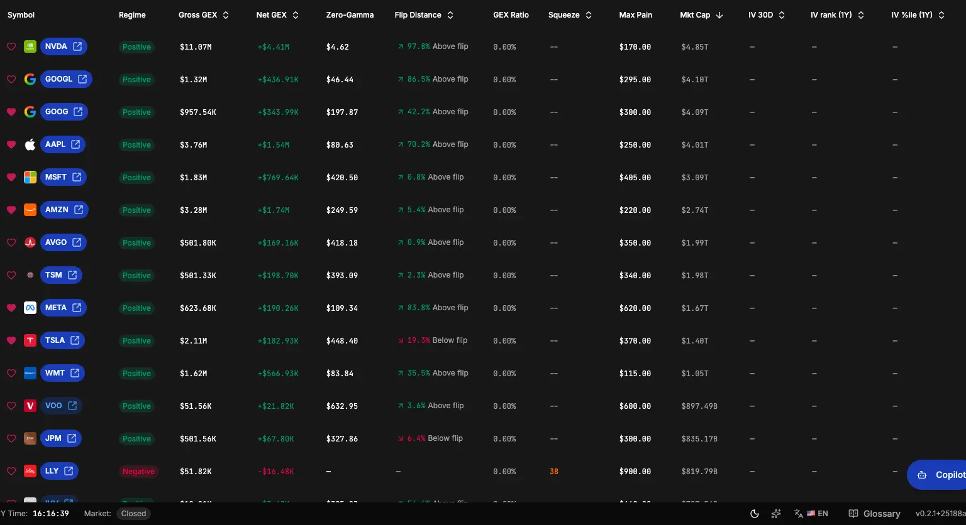Screen dimensions: 966x525
Task: Click the 16:16:39 clock time
Action: tap(51, 514)
